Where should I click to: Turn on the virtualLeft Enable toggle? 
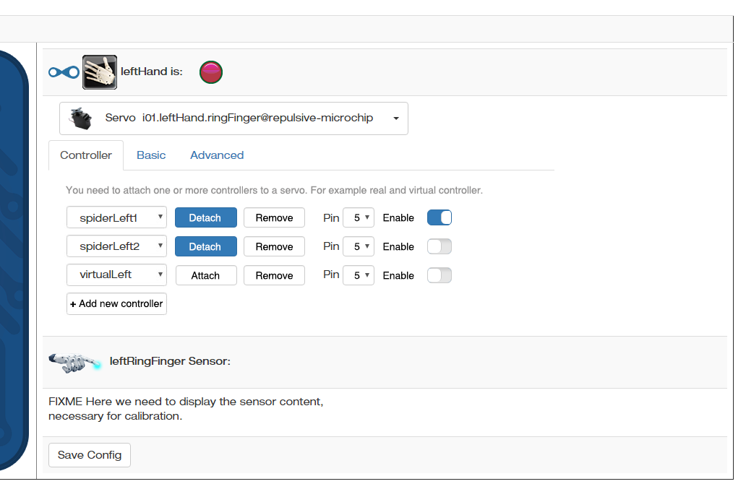click(x=439, y=275)
